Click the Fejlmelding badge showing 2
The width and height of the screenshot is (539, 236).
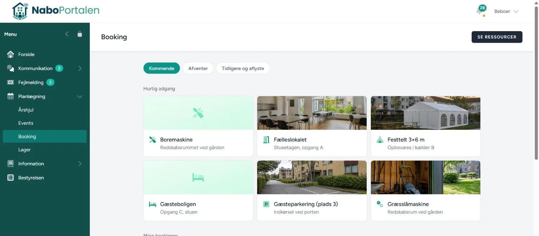click(x=50, y=82)
